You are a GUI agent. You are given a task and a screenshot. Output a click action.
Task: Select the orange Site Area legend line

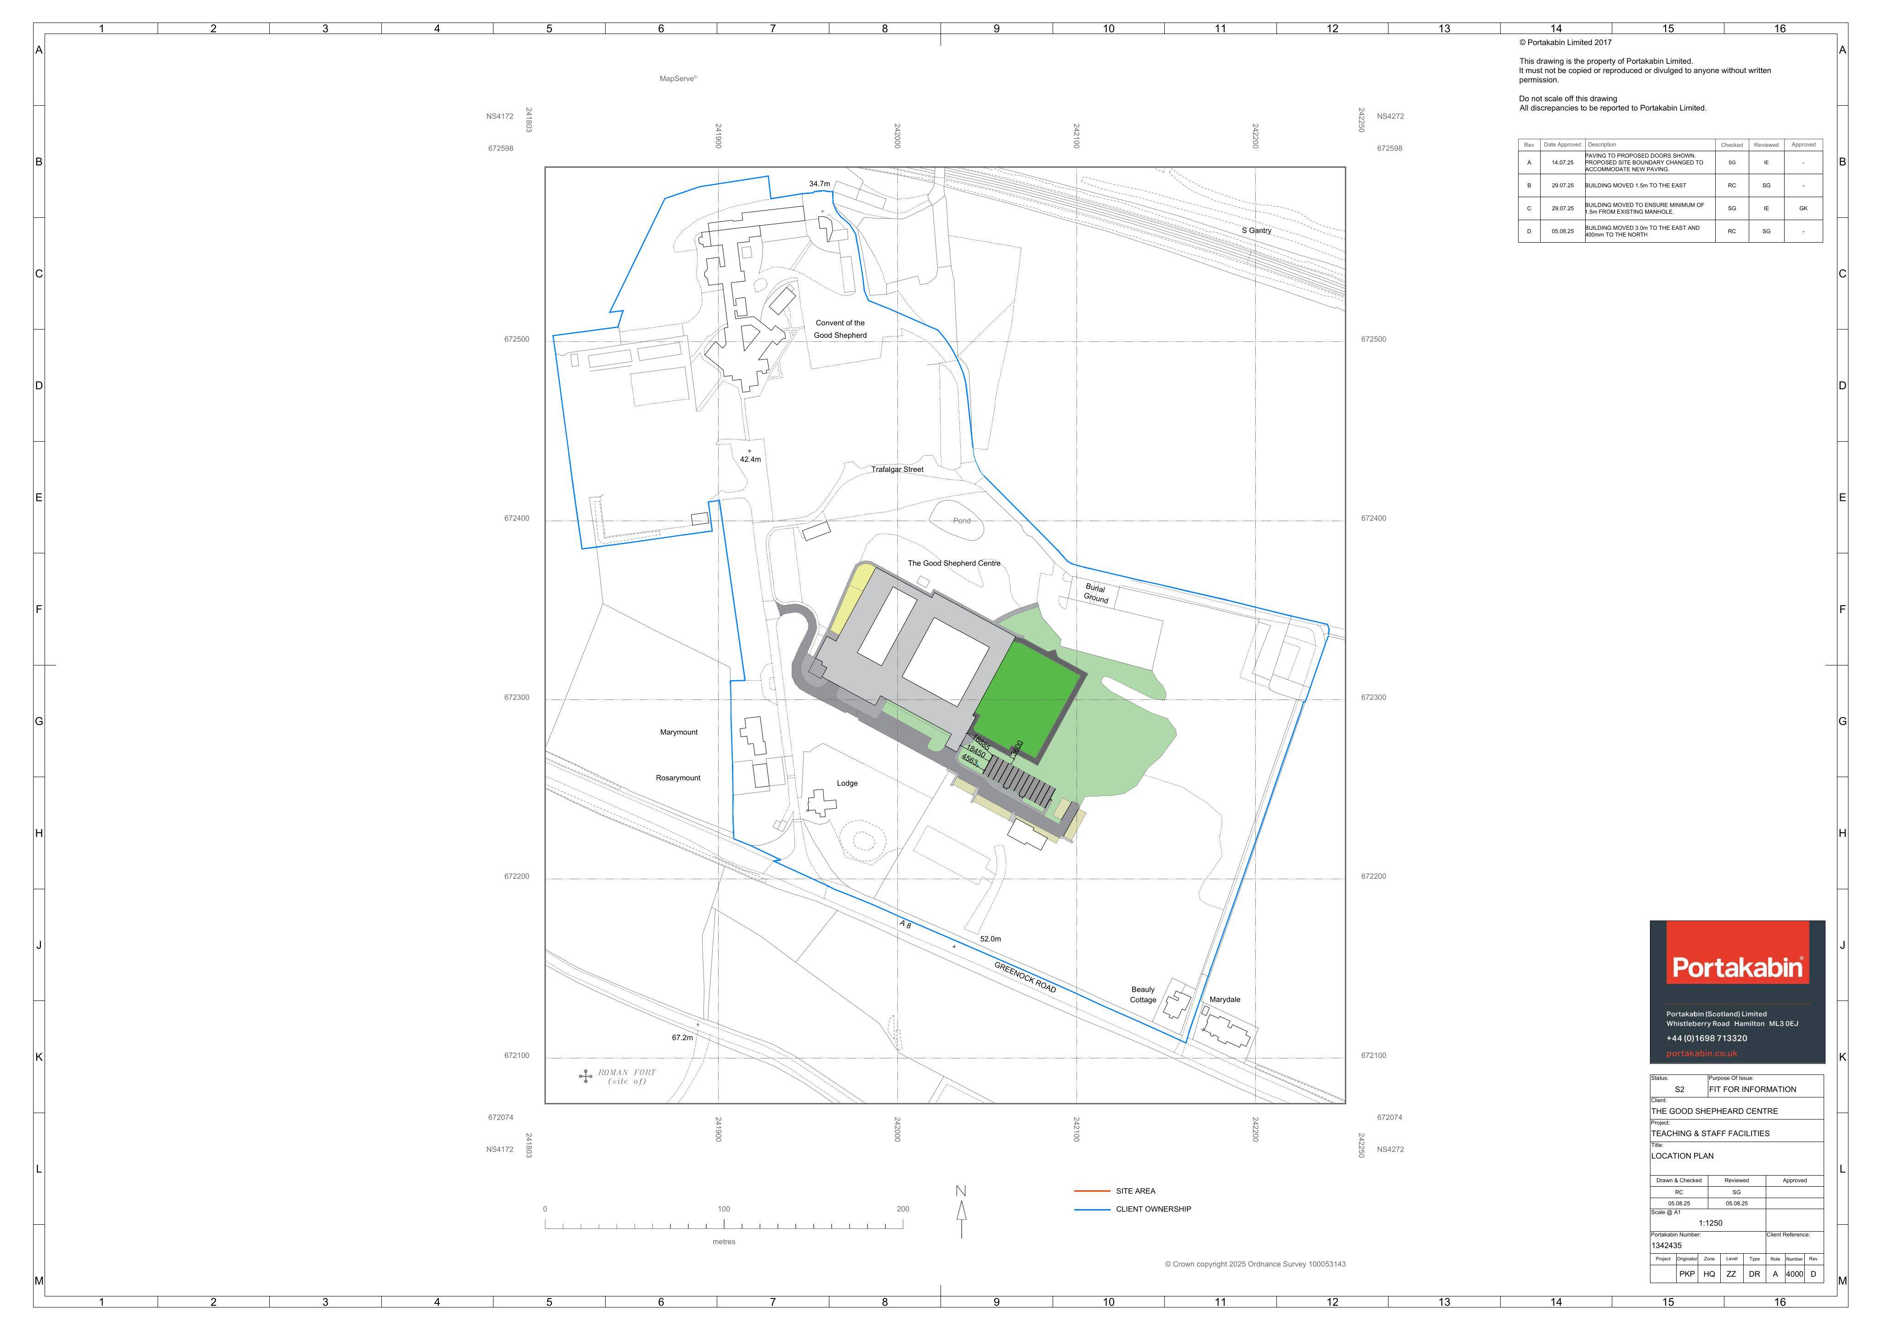click(x=1092, y=1191)
